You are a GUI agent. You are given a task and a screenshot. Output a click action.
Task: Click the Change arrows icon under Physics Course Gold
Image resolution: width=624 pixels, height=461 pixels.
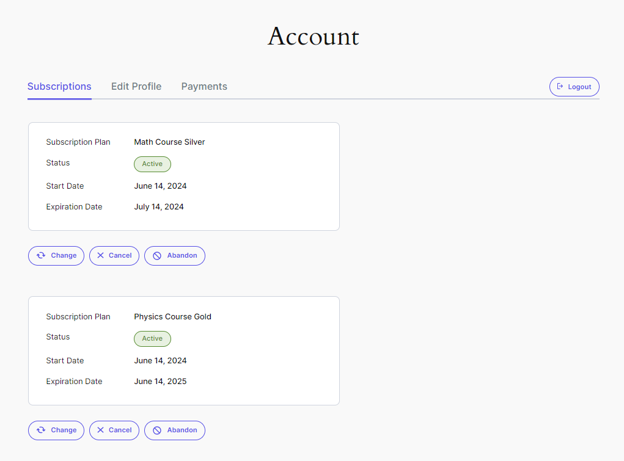tap(41, 430)
